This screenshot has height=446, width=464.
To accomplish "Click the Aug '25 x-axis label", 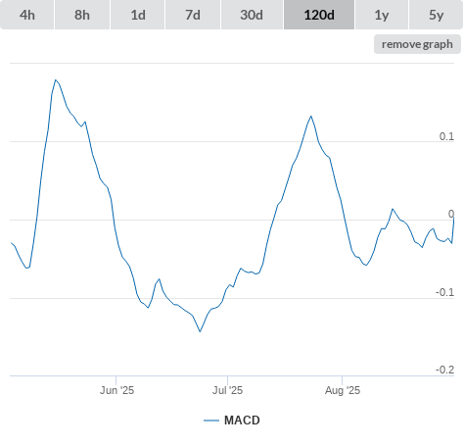I will (343, 390).
